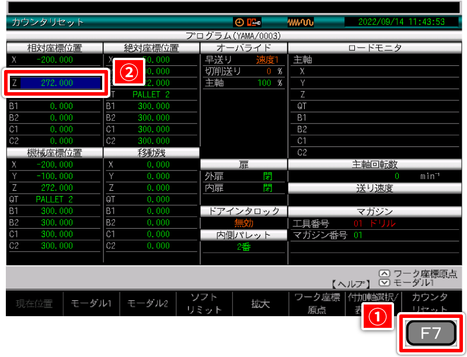Click the down arrow icon for モーダル1
467x357 pixels.
click(384, 282)
